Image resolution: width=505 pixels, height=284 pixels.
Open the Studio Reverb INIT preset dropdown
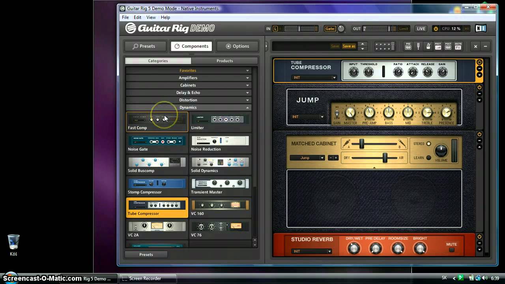click(x=312, y=251)
